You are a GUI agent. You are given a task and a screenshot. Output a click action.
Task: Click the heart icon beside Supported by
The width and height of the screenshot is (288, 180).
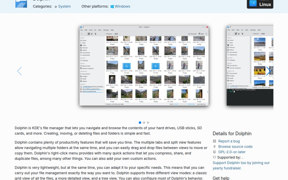(x=214, y=157)
